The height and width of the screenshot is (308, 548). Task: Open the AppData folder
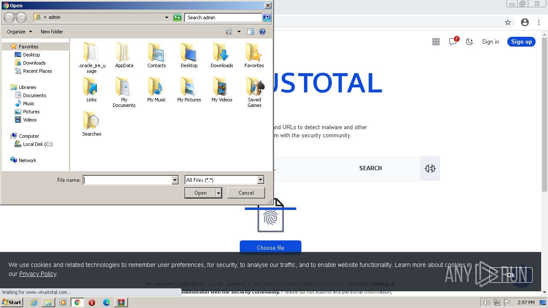[124, 55]
